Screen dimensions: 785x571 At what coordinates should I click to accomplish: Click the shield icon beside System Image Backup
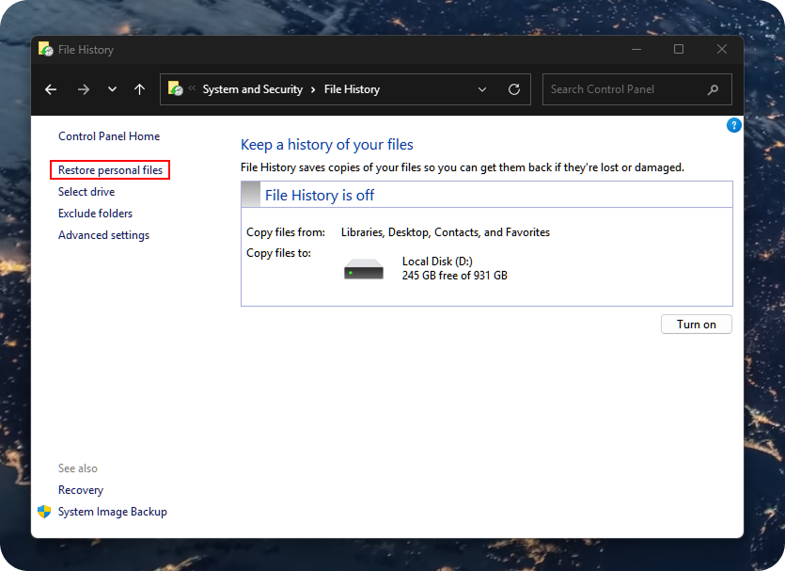(44, 512)
